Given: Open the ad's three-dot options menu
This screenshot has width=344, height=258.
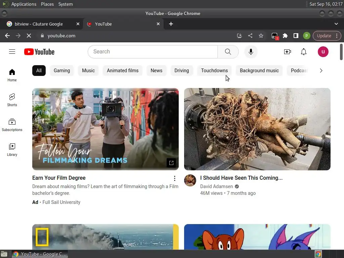Looking at the screenshot, I should coord(175,178).
